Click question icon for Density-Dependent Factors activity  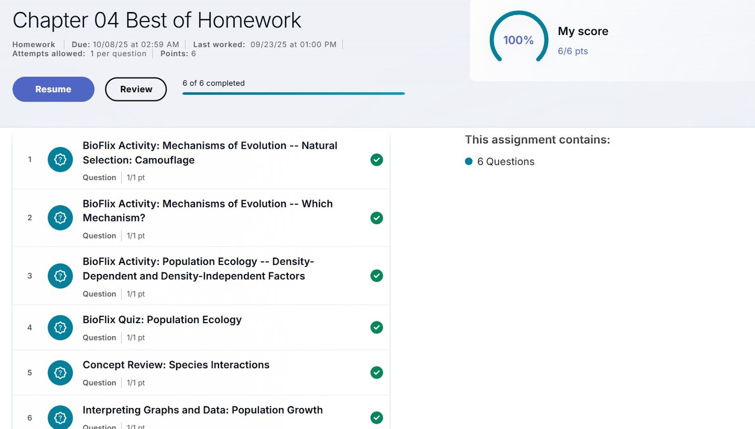coord(60,276)
